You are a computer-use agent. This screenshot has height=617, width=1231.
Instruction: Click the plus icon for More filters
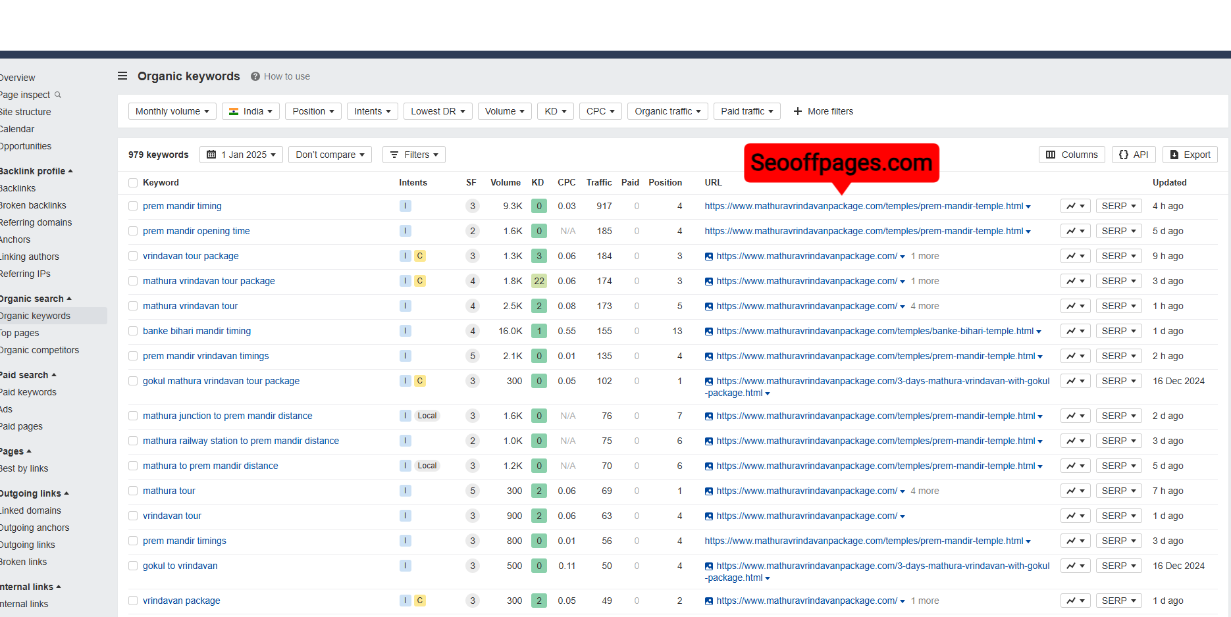798,111
